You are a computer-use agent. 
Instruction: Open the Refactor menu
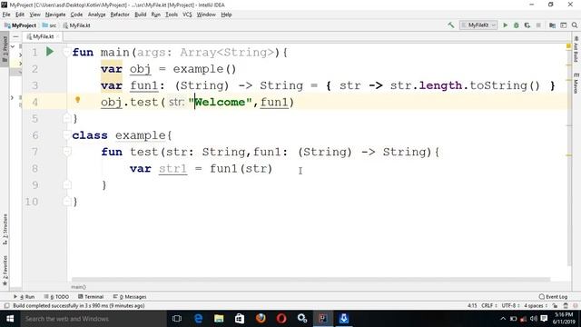pyautogui.click(x=120, y=15)
